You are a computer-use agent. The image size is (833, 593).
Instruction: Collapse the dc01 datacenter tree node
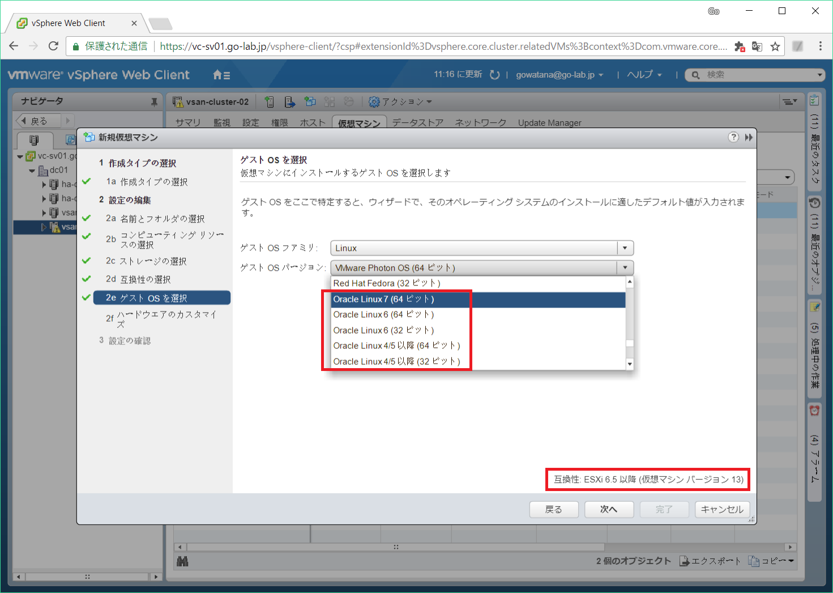[x=32, y=170]
